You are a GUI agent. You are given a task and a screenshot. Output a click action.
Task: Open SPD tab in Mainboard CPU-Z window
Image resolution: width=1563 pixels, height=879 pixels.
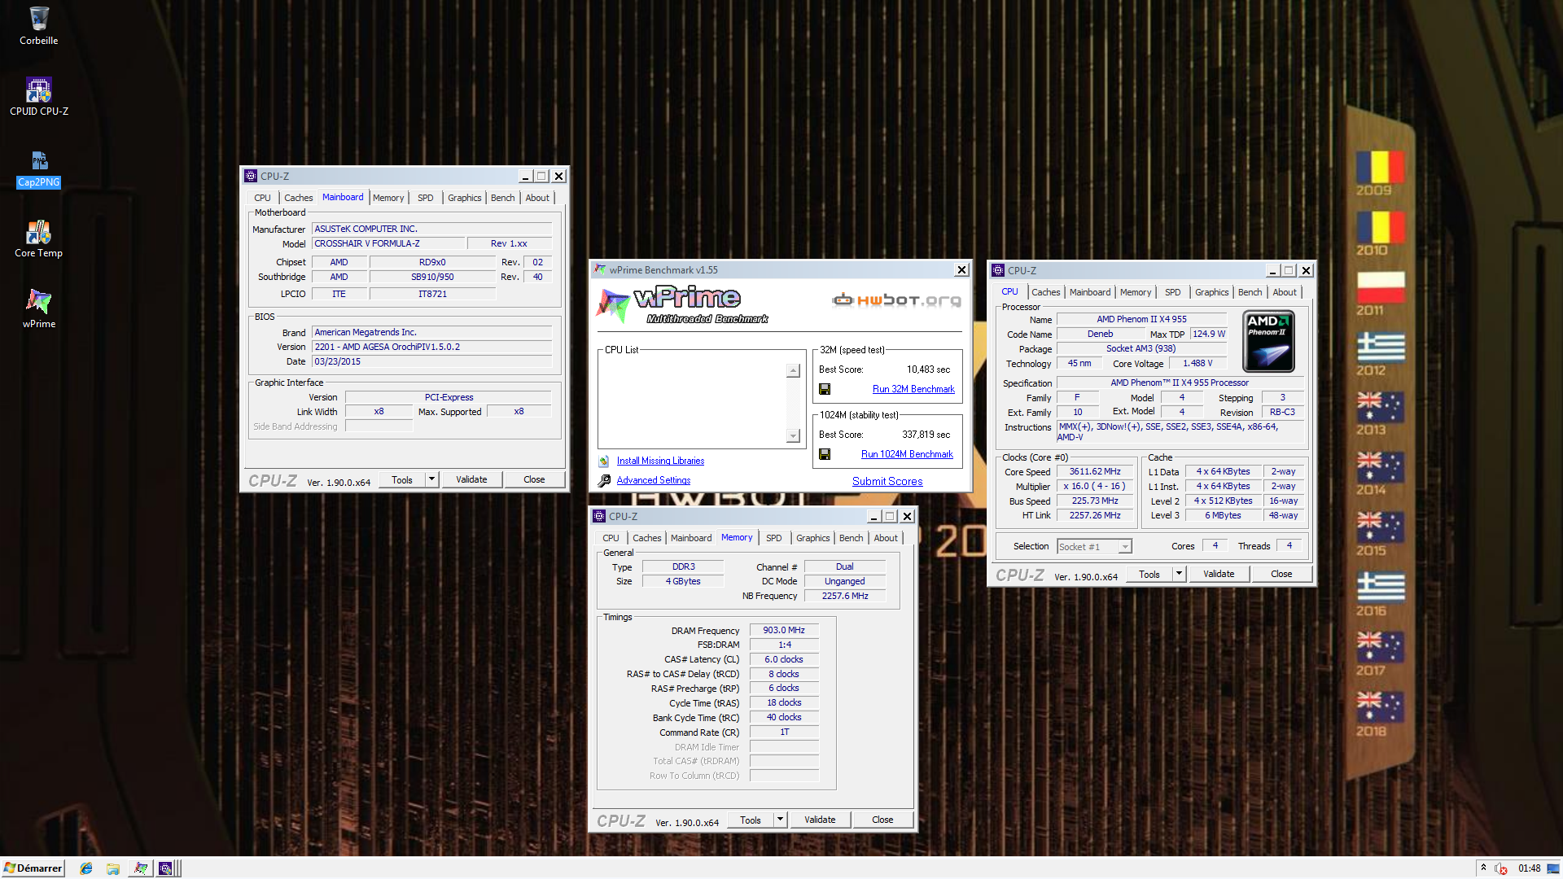click(x=426, y=198)
